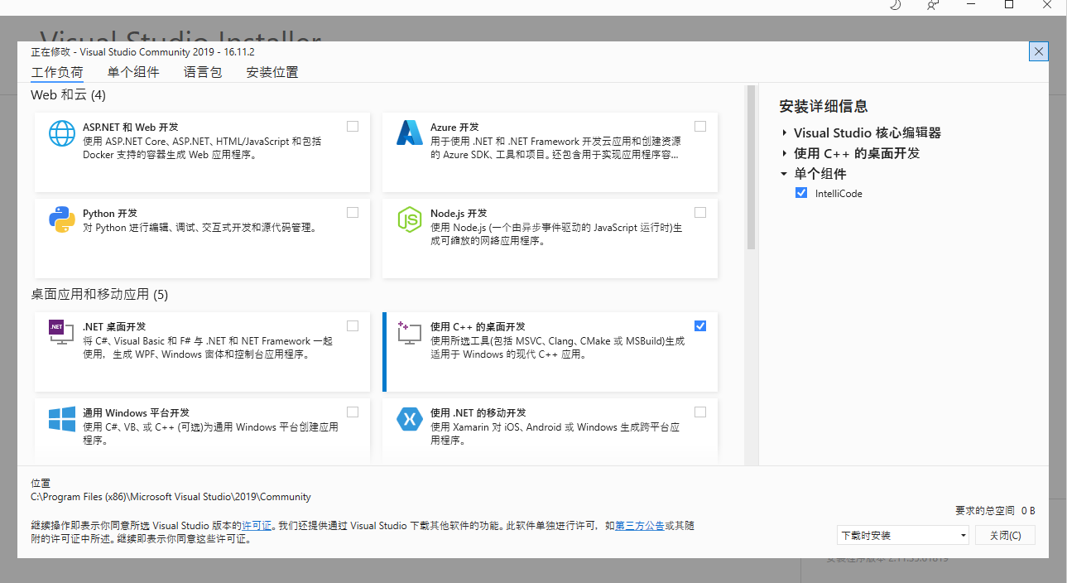Click the C++ desktop development monitor icon

point(410,332)
